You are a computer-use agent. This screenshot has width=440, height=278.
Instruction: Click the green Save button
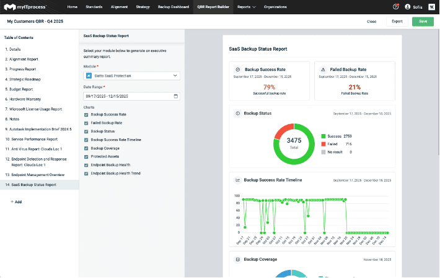pyautogui.click(x=423, y=21)
